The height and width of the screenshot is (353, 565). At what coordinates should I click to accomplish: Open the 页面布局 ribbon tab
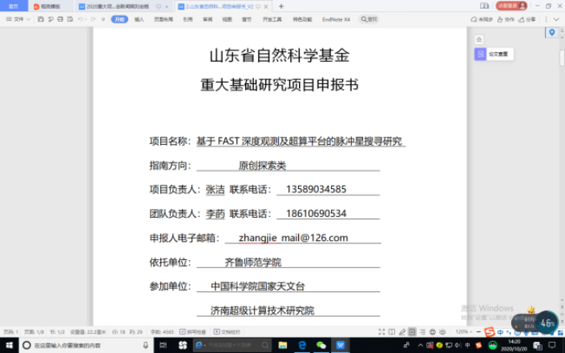click(163, 18)
